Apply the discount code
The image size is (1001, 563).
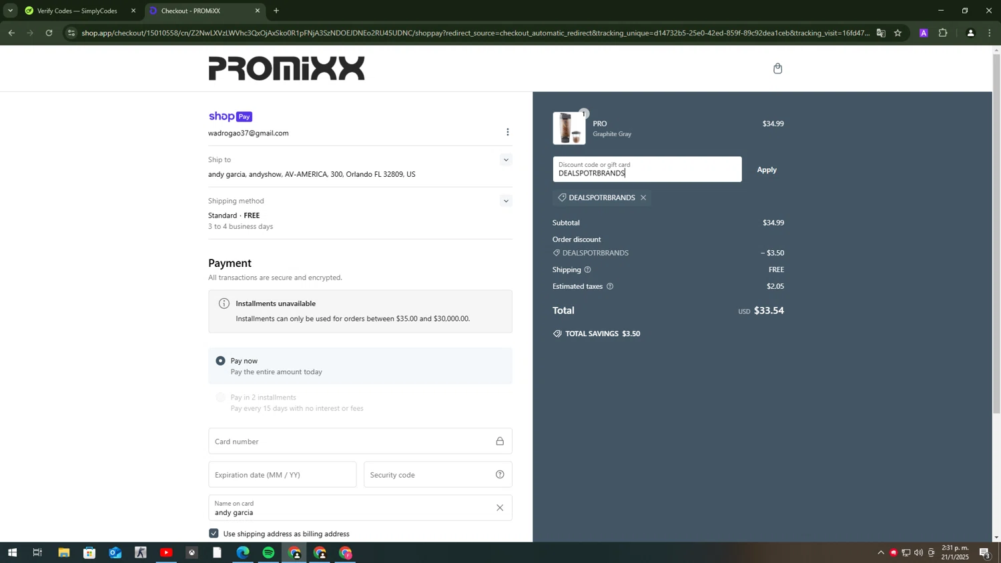tap(766, 169)
